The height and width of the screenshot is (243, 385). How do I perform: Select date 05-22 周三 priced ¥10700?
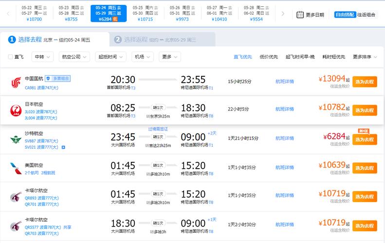34,14
